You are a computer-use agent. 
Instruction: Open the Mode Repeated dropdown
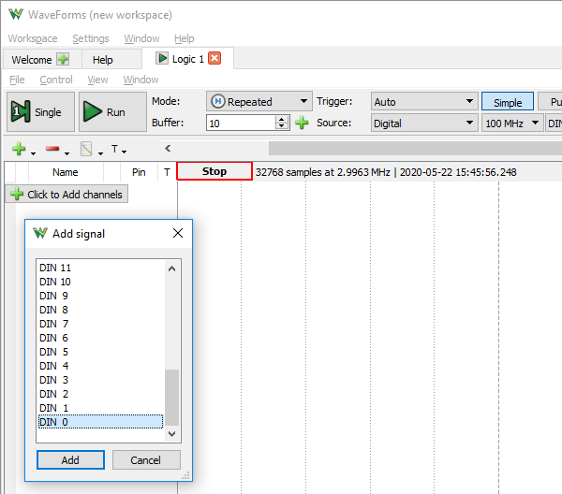(x=259, y=102)
